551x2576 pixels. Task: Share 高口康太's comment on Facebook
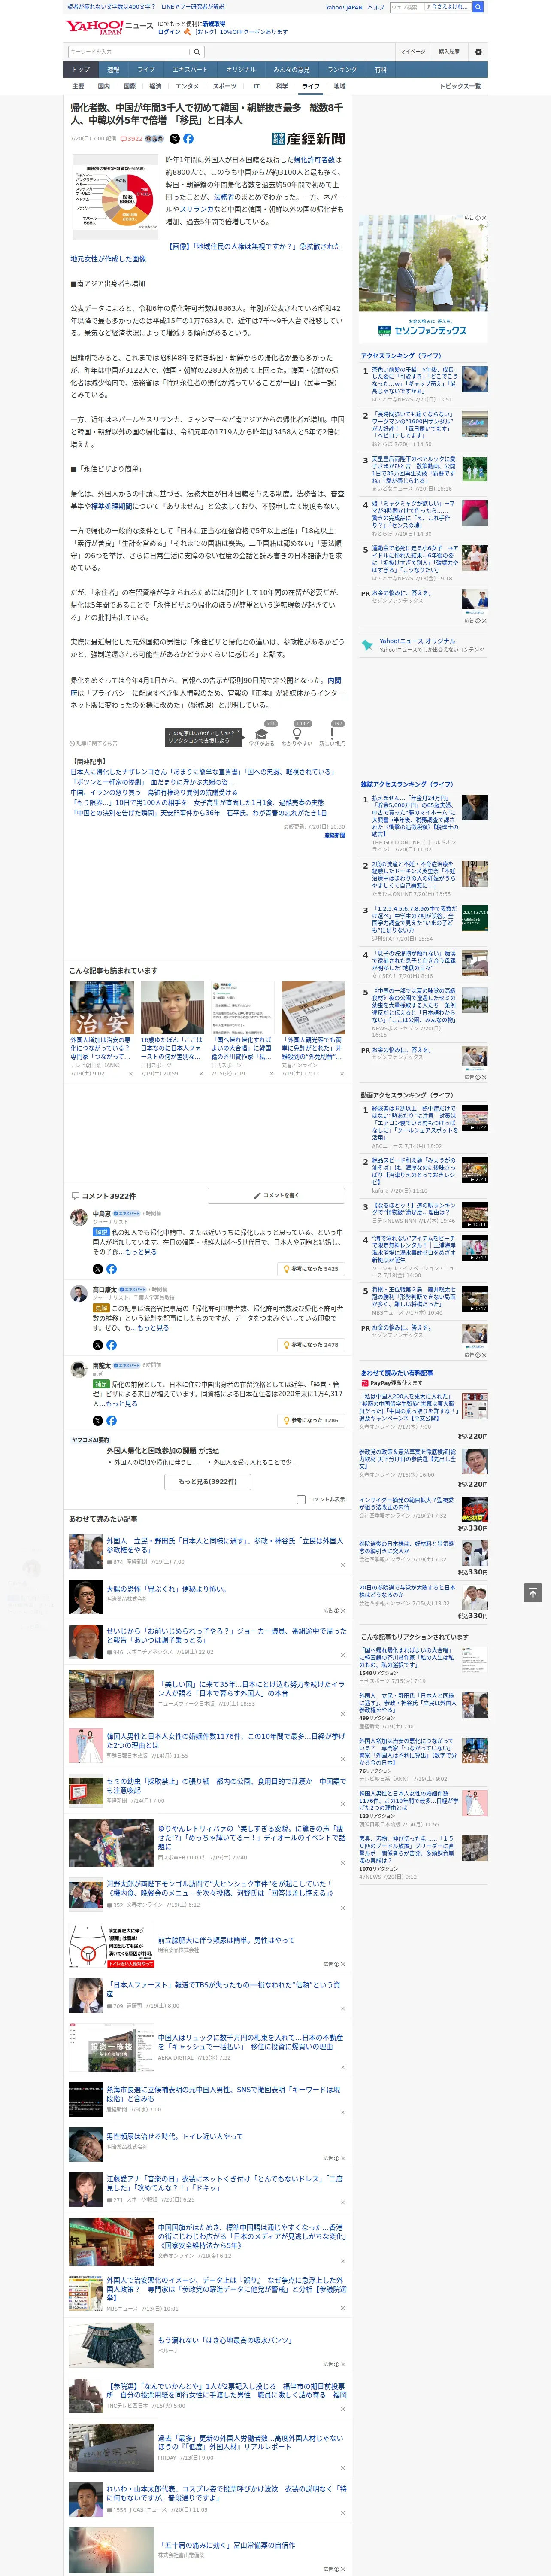pos(111,1345)
